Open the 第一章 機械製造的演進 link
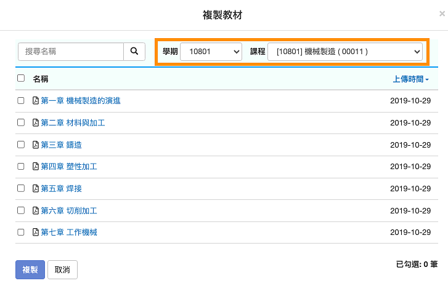This screenshot has width=448, height=302. click(x=81, y=101)
